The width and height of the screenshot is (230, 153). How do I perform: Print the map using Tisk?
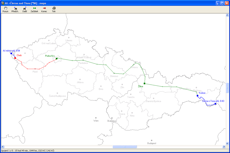[54, 9]
